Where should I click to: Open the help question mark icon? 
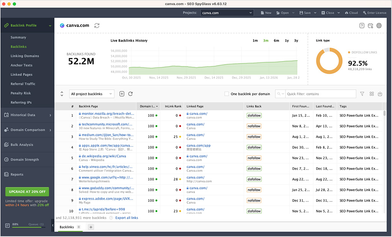[362, 26]
